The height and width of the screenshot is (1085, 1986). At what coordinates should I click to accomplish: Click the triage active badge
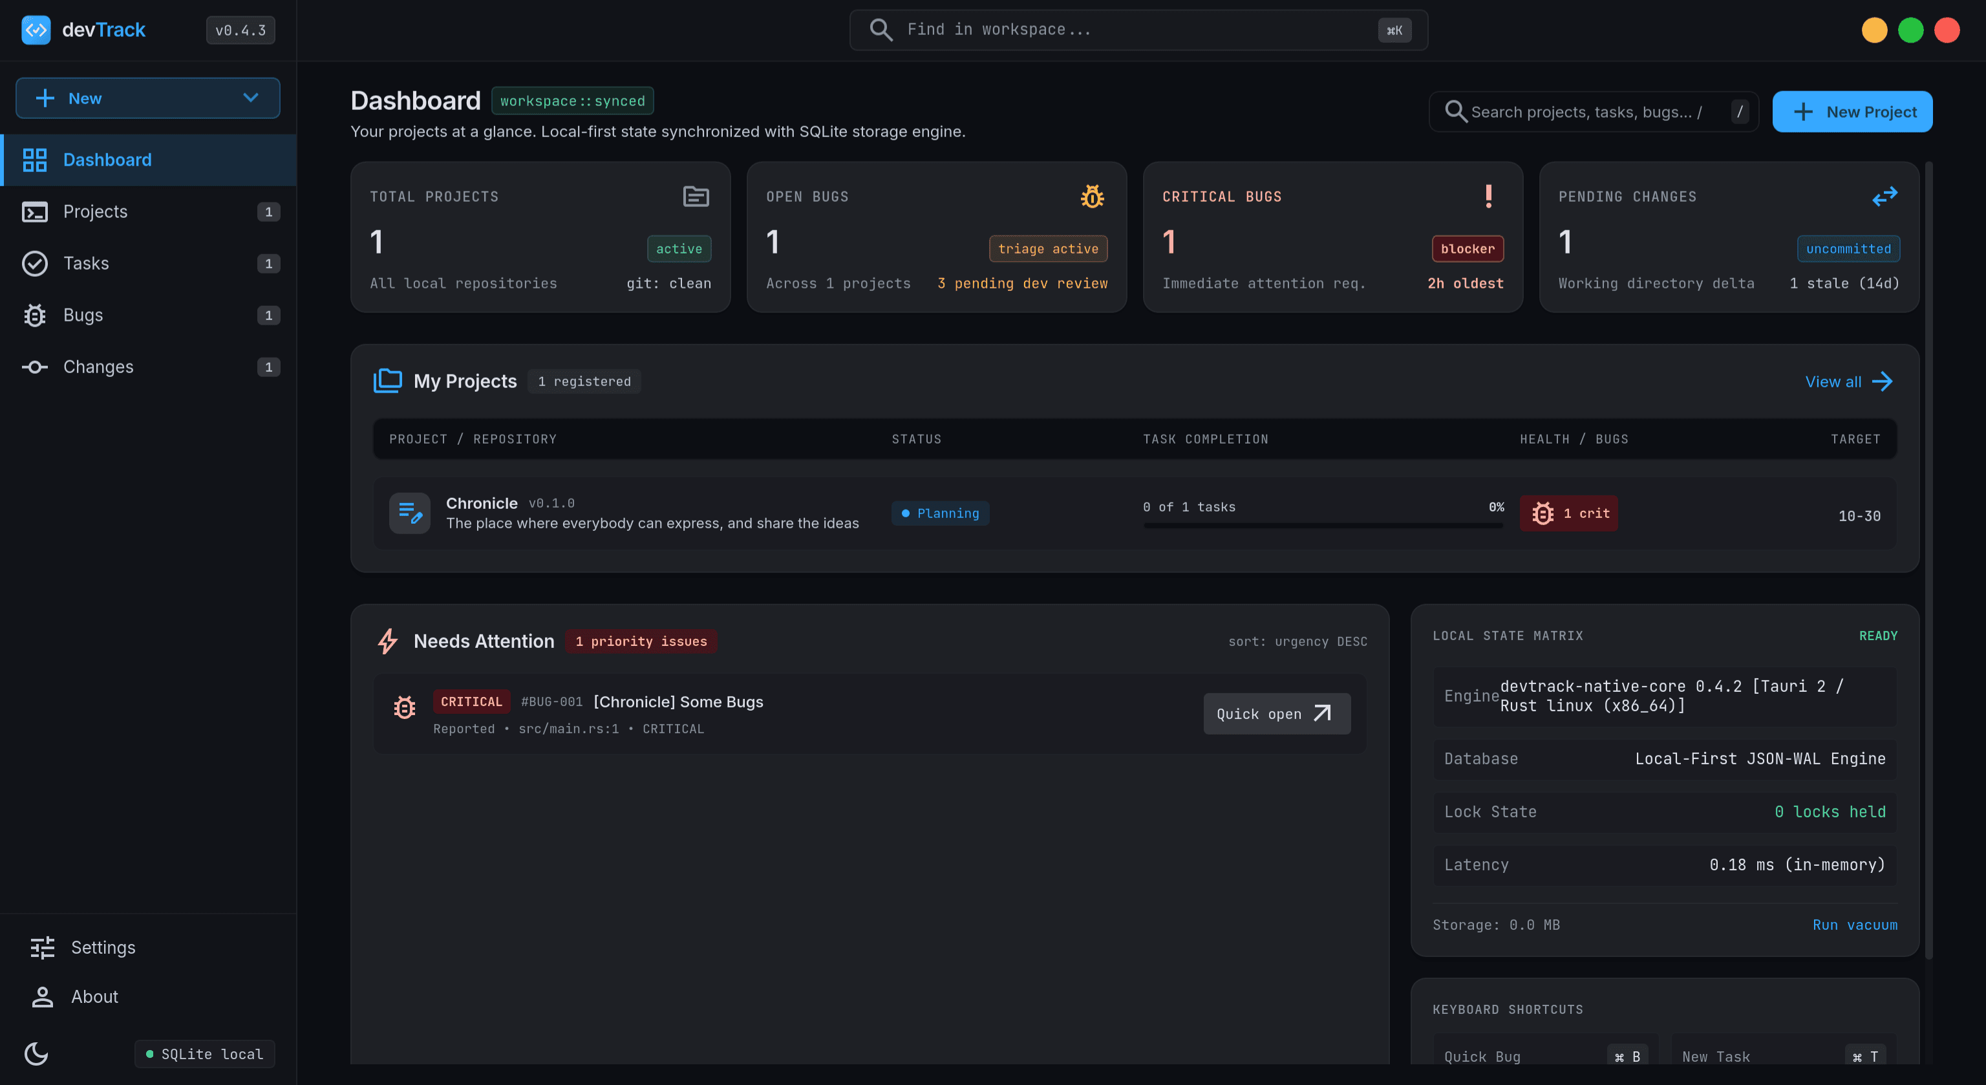coord(1048,248)
